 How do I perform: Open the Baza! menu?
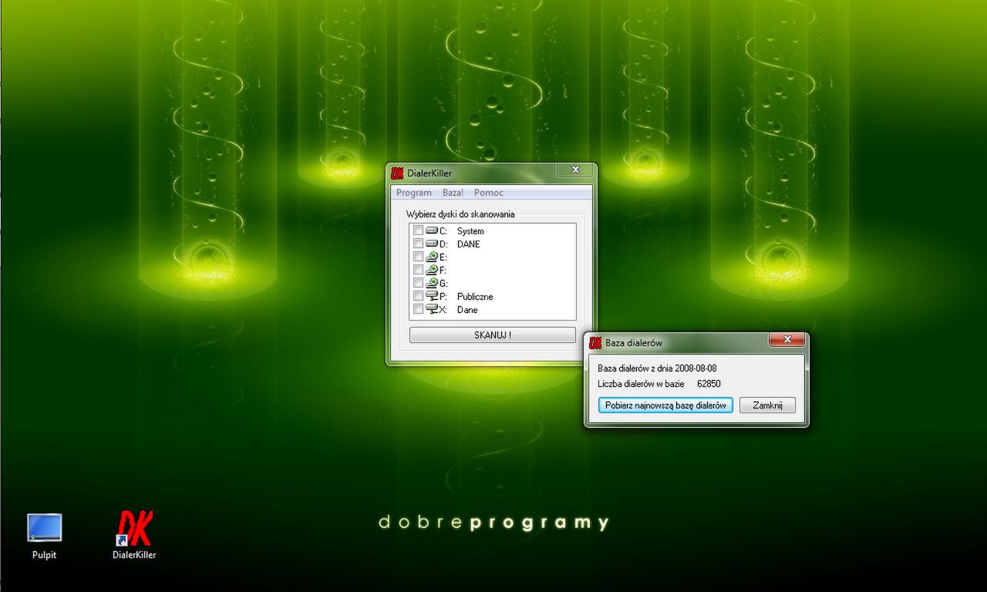click(453, 193)
